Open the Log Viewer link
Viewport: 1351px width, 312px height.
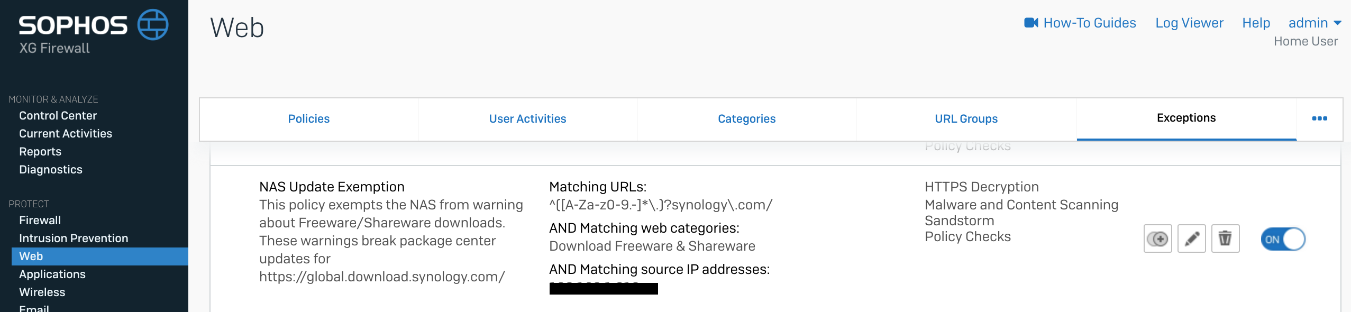pyautogui.click(x=1189, y=23)
